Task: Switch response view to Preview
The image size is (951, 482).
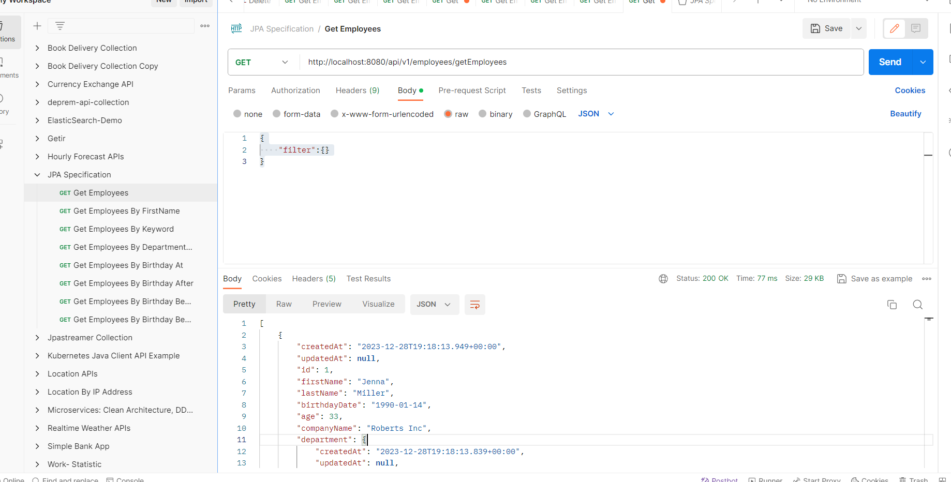Action: pyautogui.click(x=327, y=304)
